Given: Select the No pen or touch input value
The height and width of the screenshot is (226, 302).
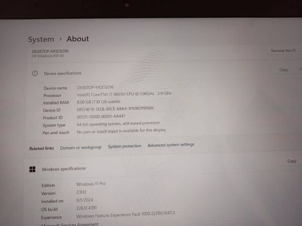Looking at the screenshot, I should click(121, 131).
